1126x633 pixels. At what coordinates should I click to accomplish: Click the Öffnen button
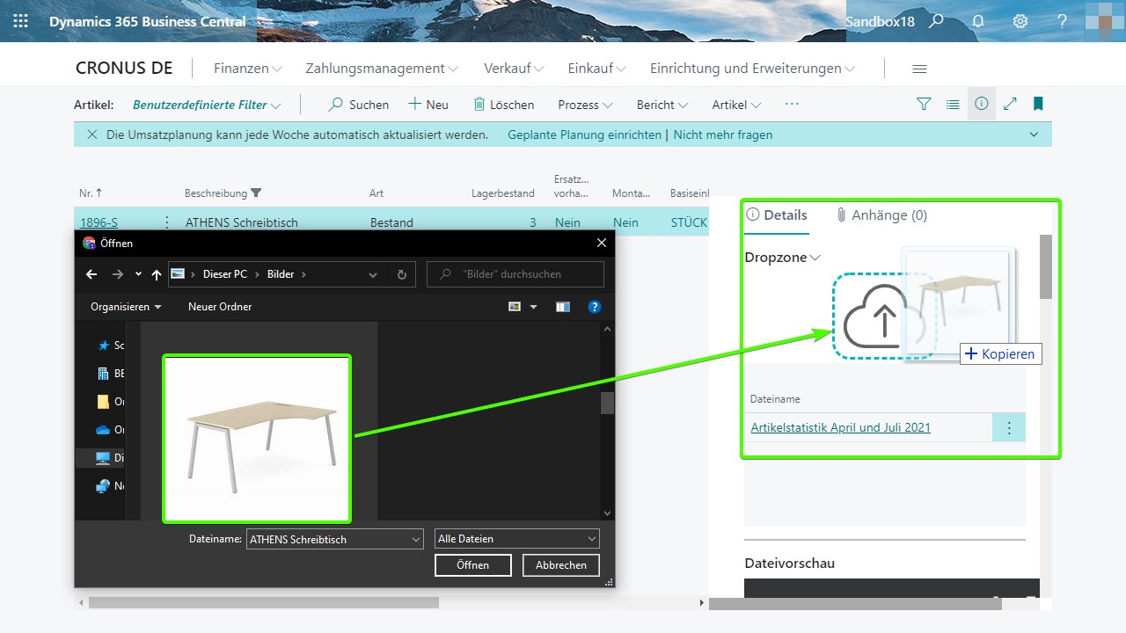tap(473, 565)
